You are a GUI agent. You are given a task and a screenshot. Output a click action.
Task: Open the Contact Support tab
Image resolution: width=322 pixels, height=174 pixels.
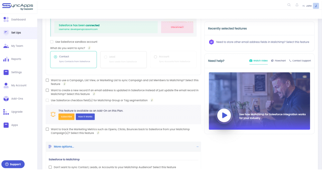click(300, 61)
